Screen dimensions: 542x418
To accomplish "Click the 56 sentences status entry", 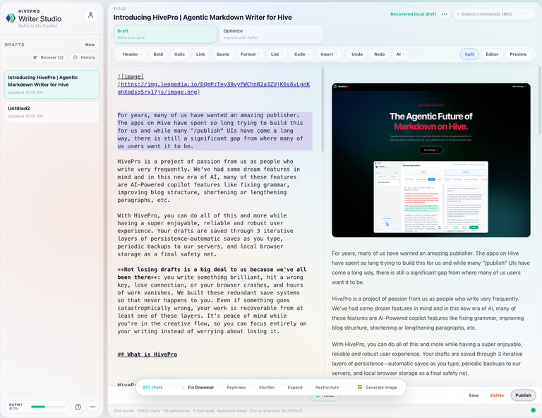I will [176, 411].
